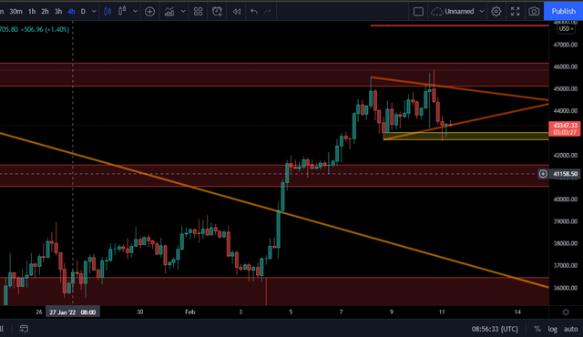583x337 pixels.
Task: Open the timeframe interval dropdown arrow
Action: click(x=94, y=12)
